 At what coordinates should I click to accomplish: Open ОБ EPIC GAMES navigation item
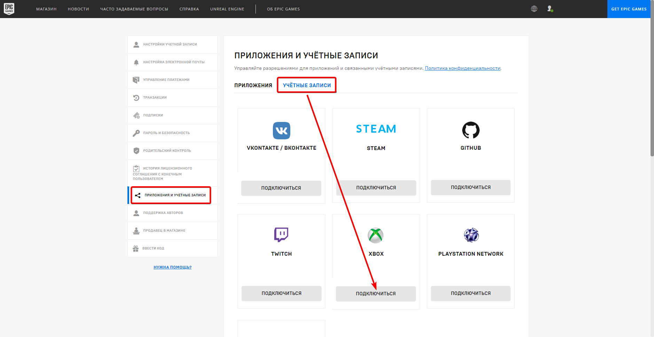tap(283, 9)
